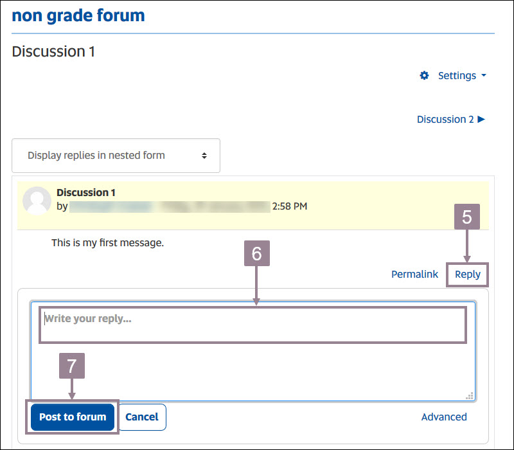Click the non grade forum heading
This screenshot has height=450, width=514.
point(78,15)
